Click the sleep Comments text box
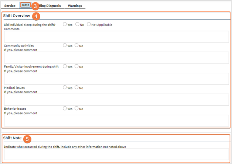232x164 pixels. coord(116,37)
